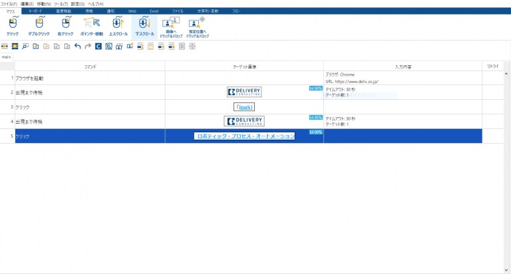Viewport: 511px width, 274px height.
Task: Click row 2 Delivery Consulting target image
Action: click(x=244, y=92)
